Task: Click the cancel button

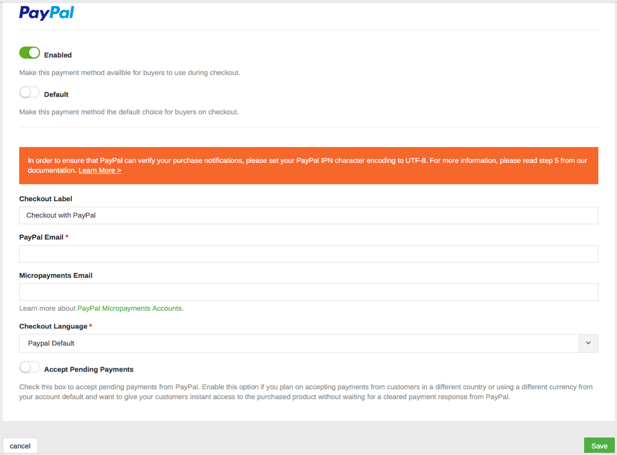Action: pyautogui.click(x=20, y=446)
